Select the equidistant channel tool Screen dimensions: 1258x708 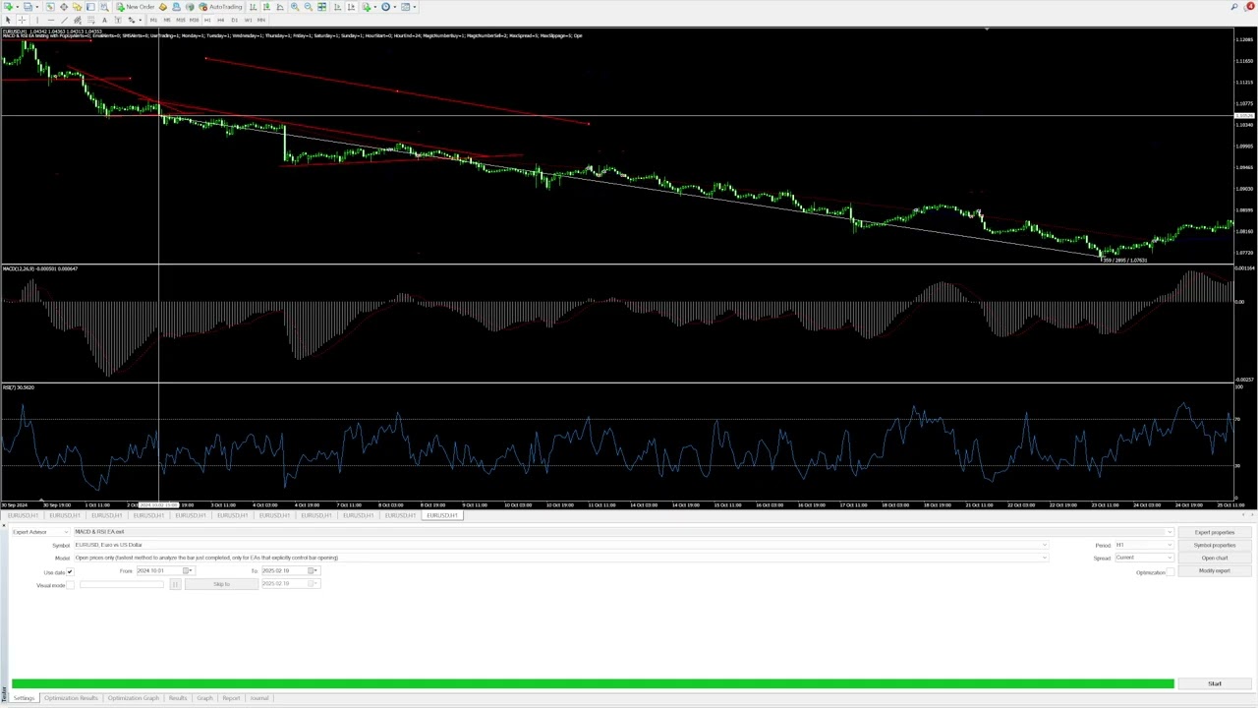78,20
